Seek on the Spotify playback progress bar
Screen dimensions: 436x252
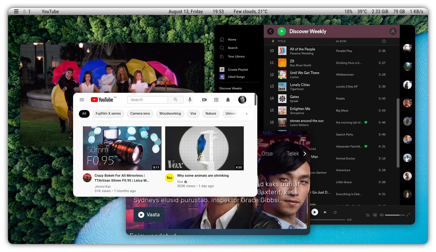pyautogui.click(x=328, y=220)
